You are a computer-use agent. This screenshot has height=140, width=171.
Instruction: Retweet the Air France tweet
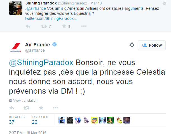(26, 108)
